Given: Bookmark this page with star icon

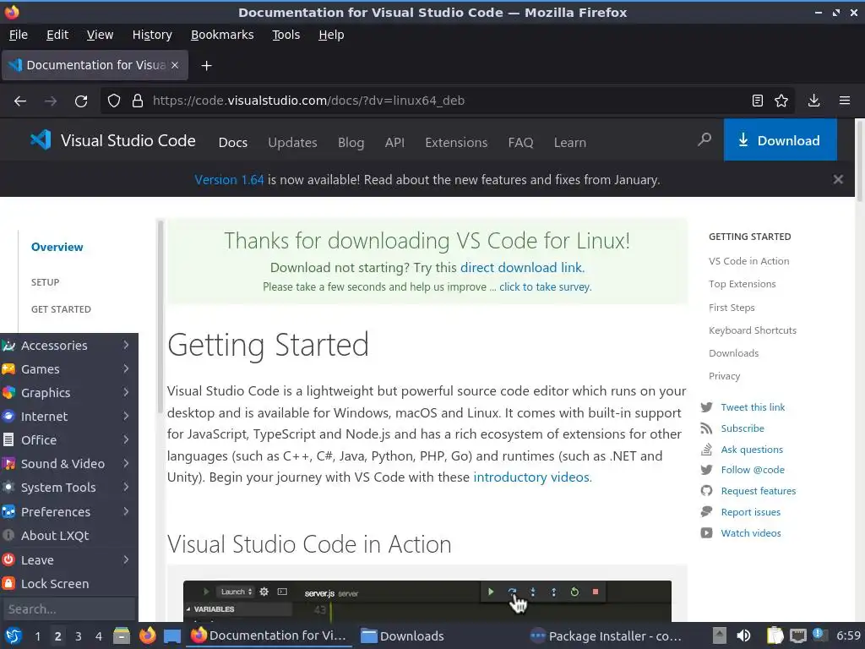Looking at the screenshot, I should point(781,101).
